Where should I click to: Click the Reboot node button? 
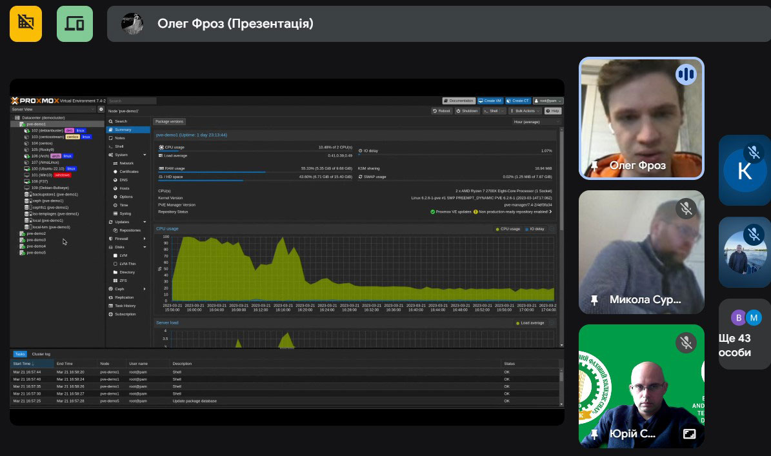tap(441, 111)
